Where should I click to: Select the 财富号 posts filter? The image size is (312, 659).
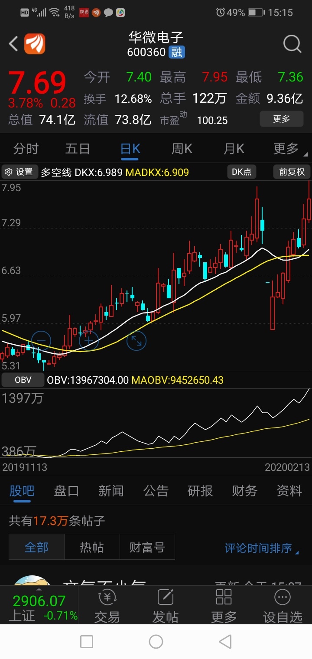point(147,547)
